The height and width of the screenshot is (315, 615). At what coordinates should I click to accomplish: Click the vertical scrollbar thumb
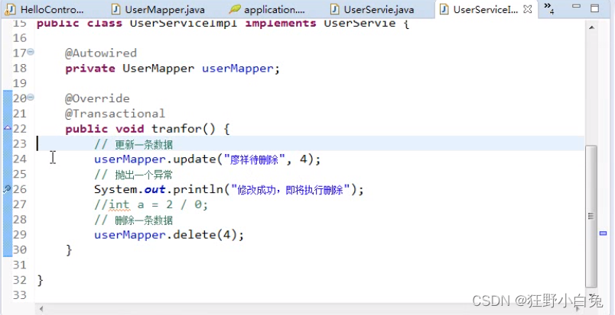point(591,216)
